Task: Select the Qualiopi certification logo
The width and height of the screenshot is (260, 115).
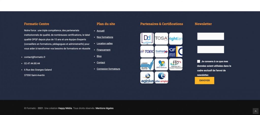Action: 161,52
